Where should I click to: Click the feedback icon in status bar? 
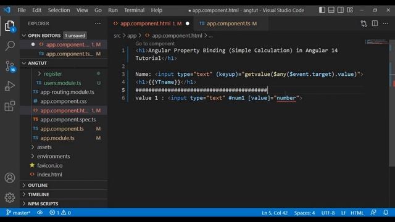click(x=373, y=212)
